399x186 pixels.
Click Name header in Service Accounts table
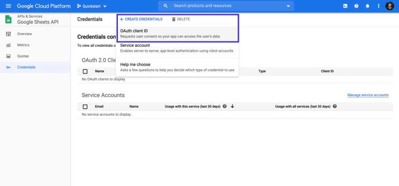[134, 107]
